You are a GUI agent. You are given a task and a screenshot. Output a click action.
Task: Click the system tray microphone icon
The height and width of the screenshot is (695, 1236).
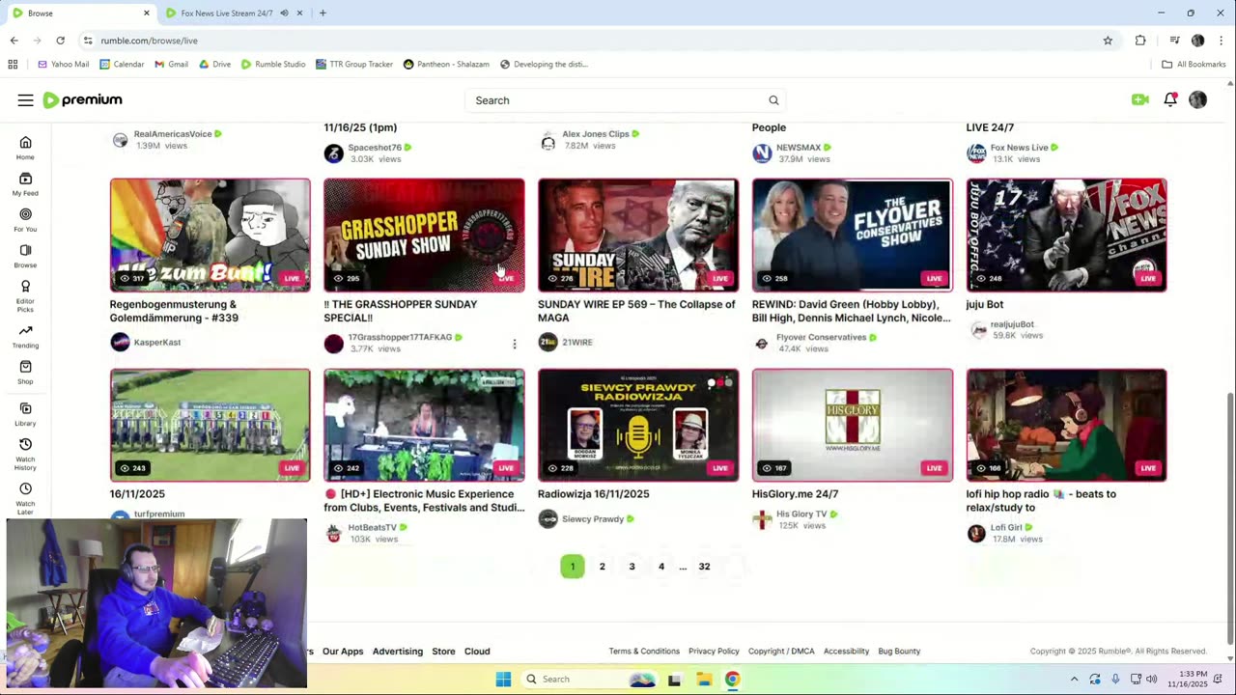pyautogui.click(x=1115, y=680)
